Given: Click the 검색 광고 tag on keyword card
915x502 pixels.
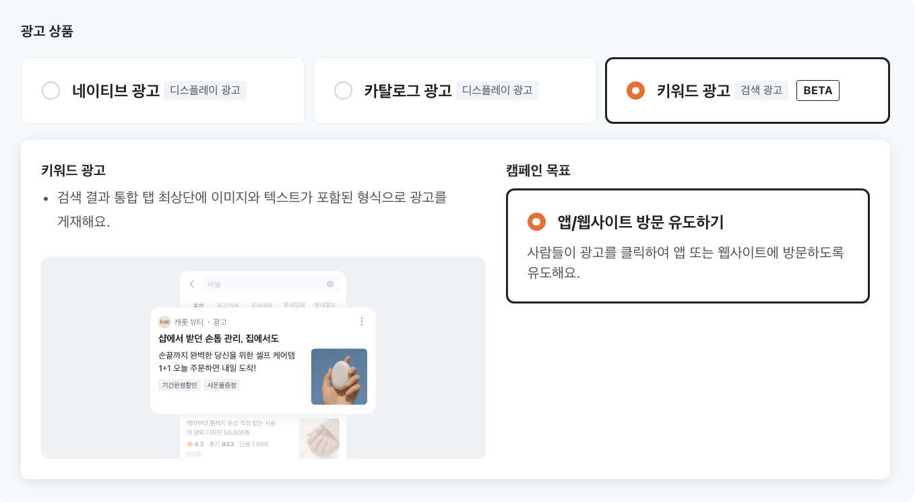Looking at the screenshot, I should 761,90.
